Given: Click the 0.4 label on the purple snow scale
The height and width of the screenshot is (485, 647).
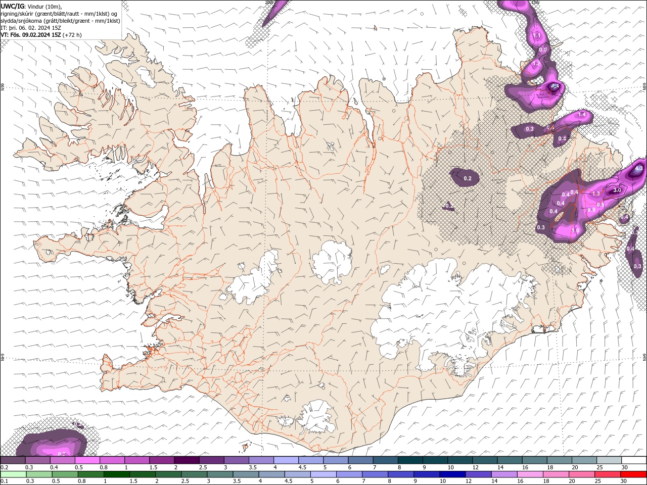Looking at the screenshot, I should pyautogui.click(x=54, y=467).
